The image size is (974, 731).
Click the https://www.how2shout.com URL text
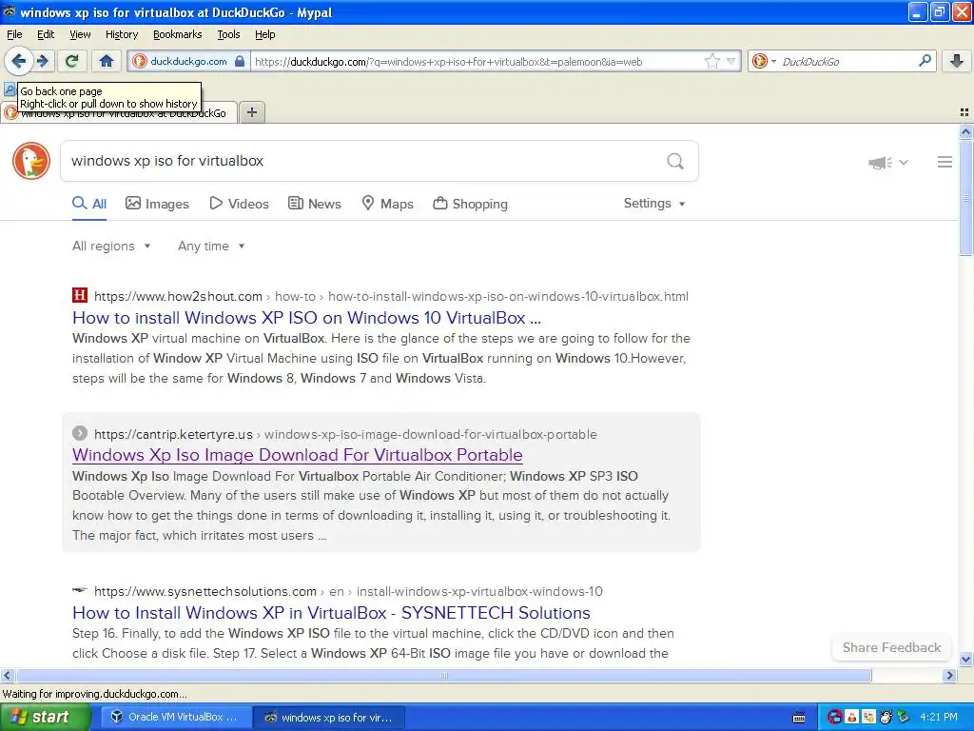click(178, 297)
